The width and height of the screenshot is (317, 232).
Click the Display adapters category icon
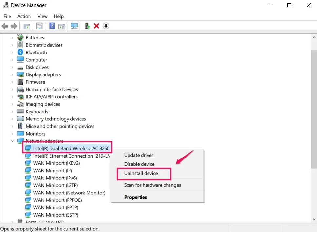(x=20, y=74)
